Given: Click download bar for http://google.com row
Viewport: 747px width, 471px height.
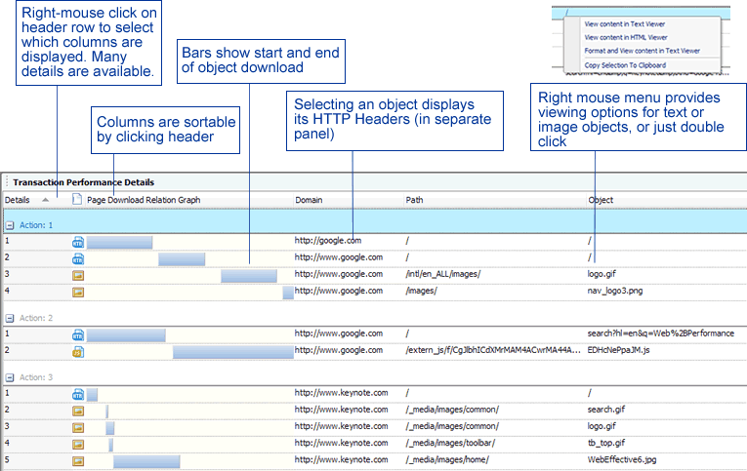Looking at the screenshot, I should [x=119, y=243].
